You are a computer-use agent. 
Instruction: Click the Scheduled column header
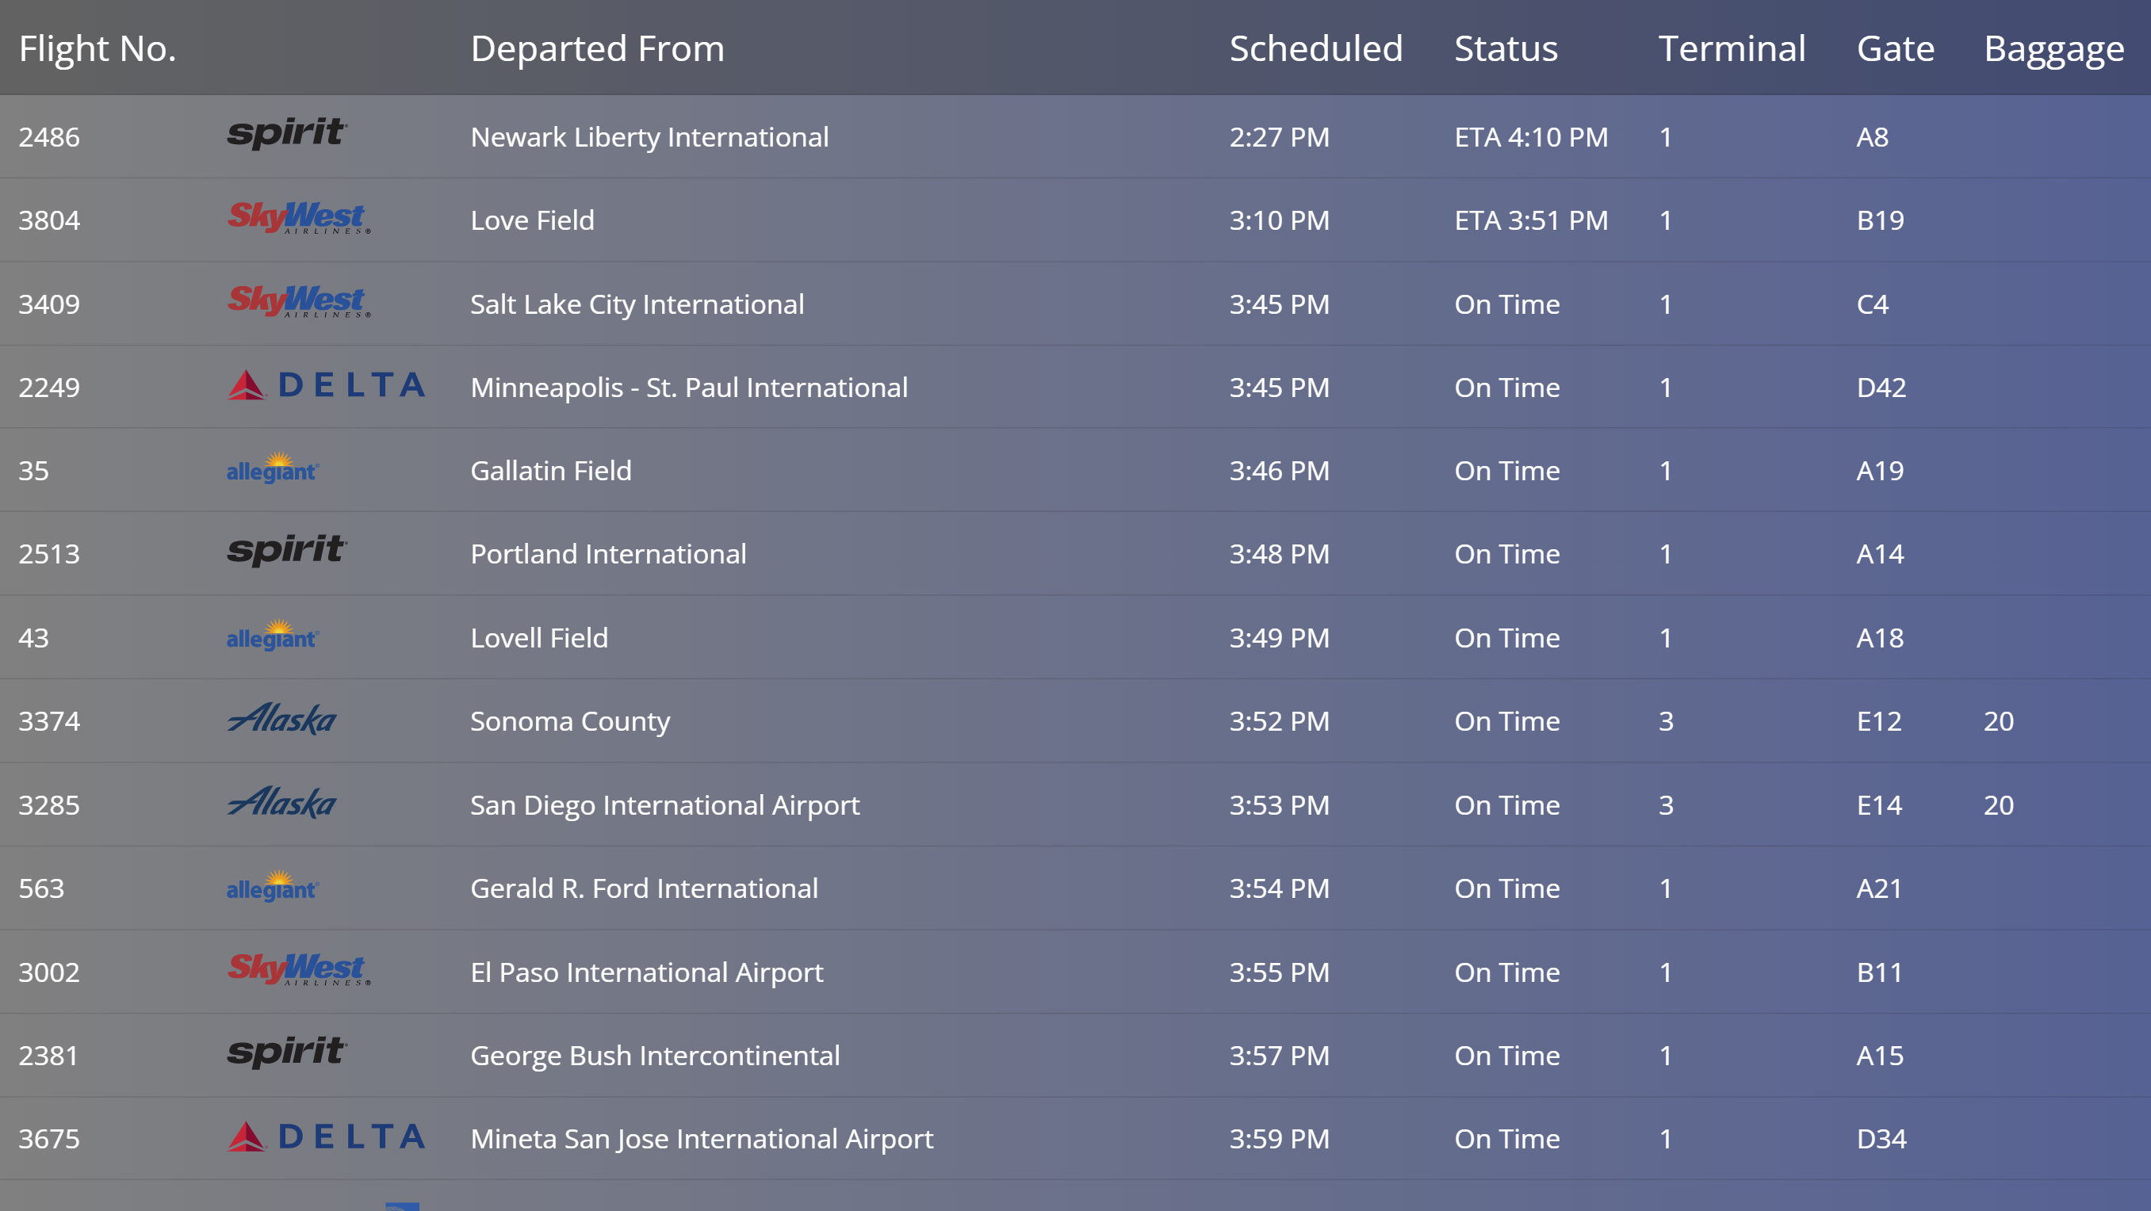pyautogui.click(x=1316, y=48)
